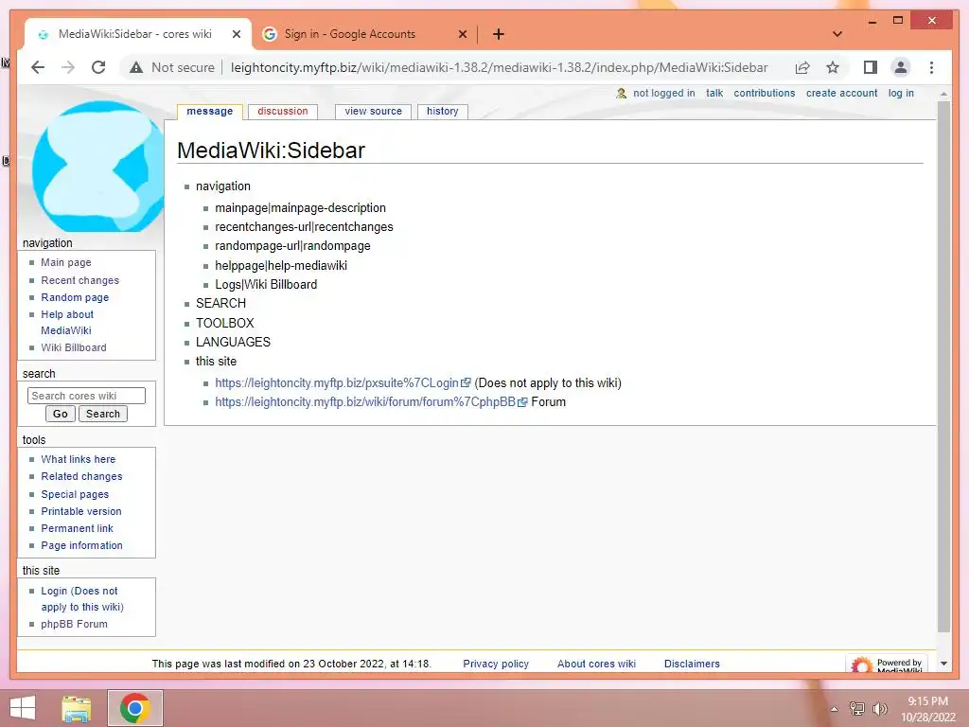Open Related changes link
The width and height of the screenshot is (969, 727).
pos(81,477)
